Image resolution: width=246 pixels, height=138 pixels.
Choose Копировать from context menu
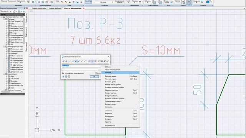click(120, 116)
